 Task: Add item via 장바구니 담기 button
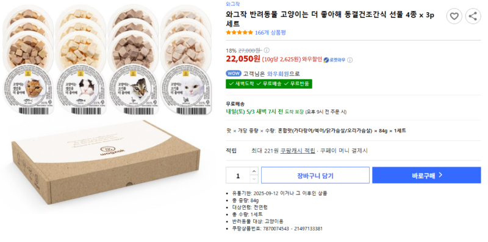point(315,175)
